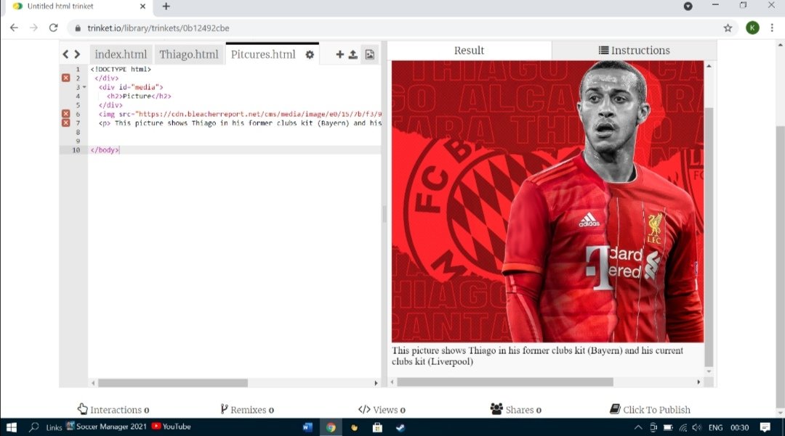Open volume control in tray
The height and width of the screenshot is (436, 785).
pos(697,427)
